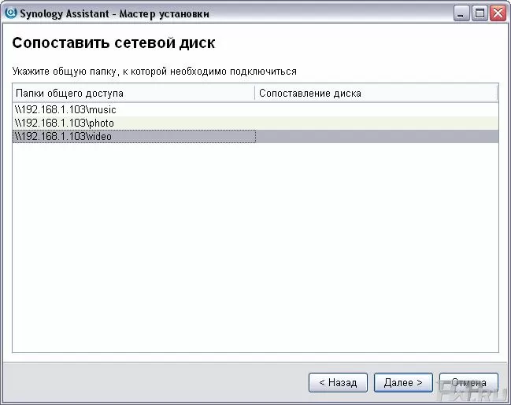Close the Synology Assistant wizard window

[x=498, y=13]
